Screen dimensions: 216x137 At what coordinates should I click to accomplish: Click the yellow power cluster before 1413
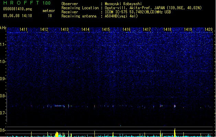click(57, 134)
